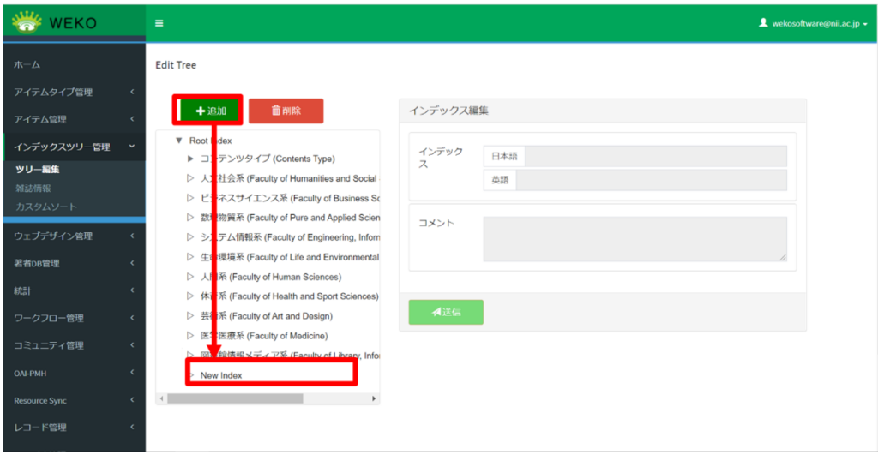Click the red 削除 delete button
Screen dimensions: 878x455
pos(286,111)
